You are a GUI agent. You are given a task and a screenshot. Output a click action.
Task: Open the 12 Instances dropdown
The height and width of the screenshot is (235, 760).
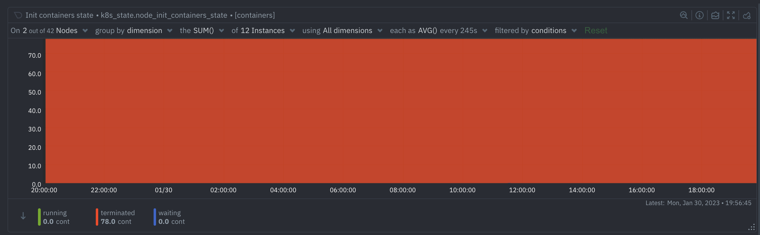pyautogui.click(x=263, y=31)
